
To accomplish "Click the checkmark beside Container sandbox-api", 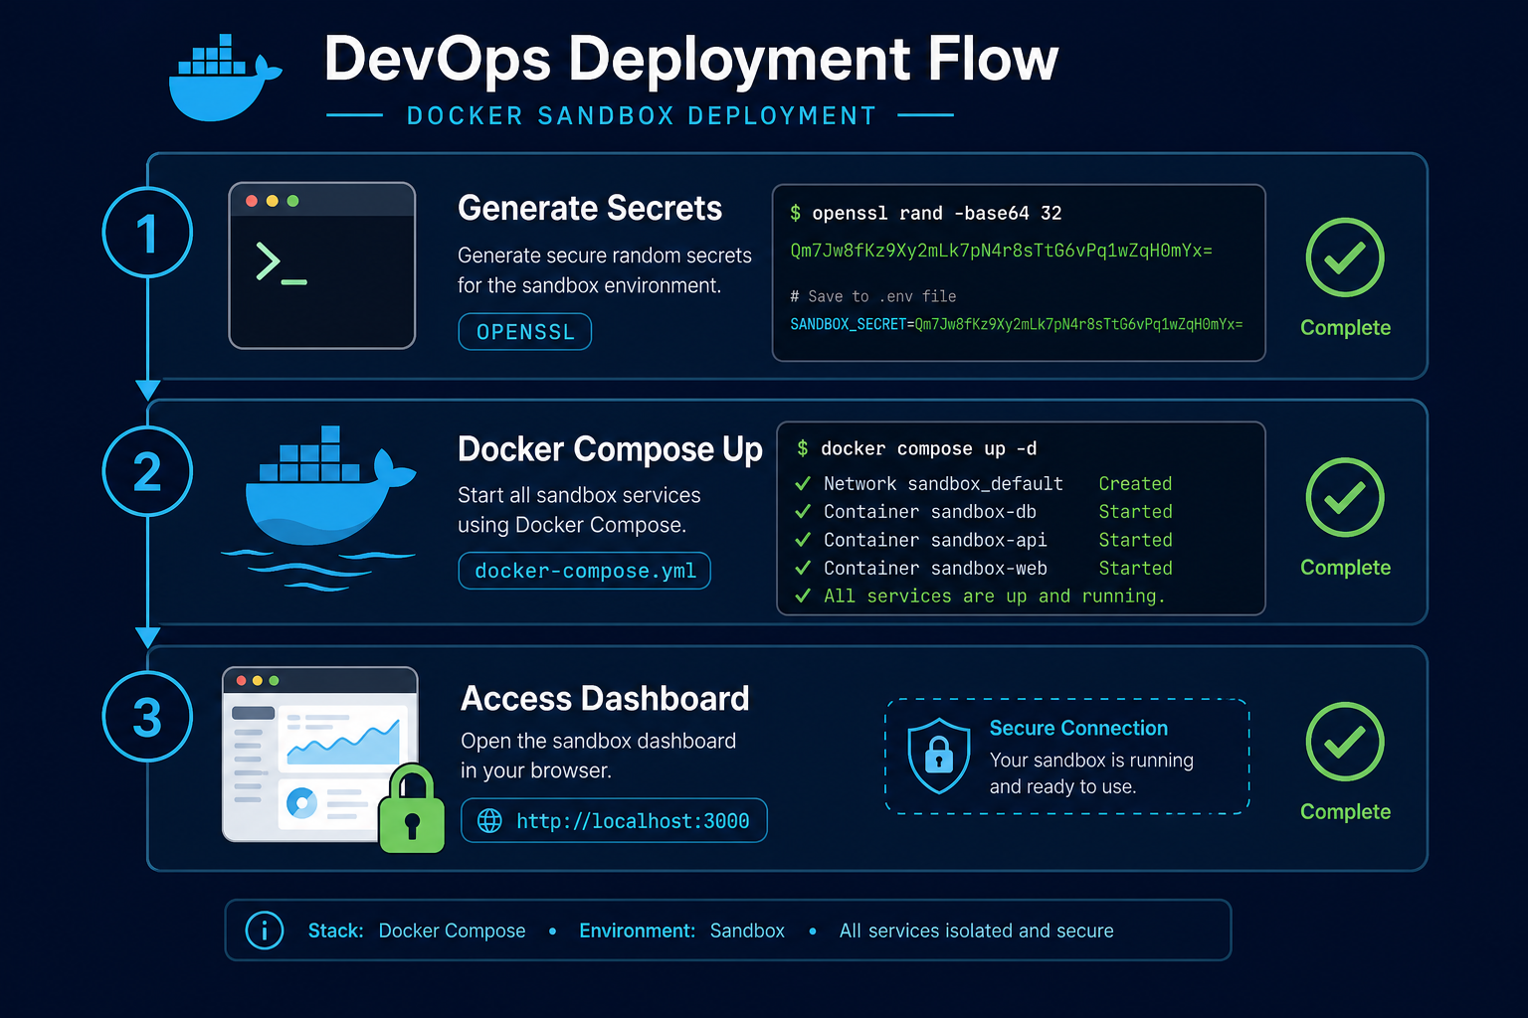I will tap(803, 540).
